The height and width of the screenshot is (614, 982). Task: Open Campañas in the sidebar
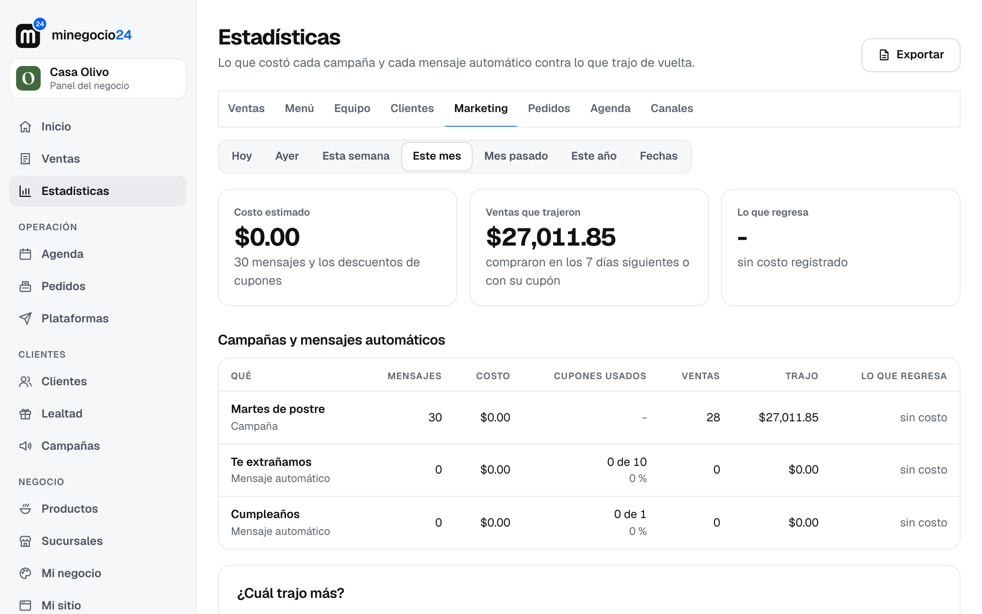point(98,446)
